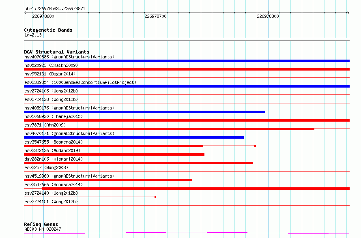Select the RefSeq Genes track heading
The height and width of the screenshot is (238, 361).
tap(41, 224)
